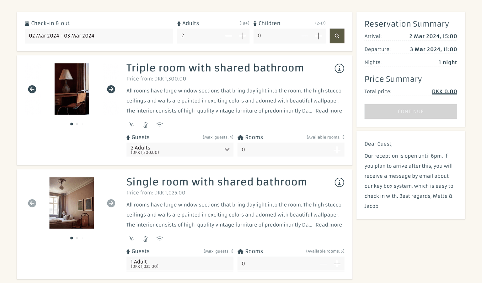This screenshot has height=283, width=482.
Task: Decrease Adults count with minus
Action: point(229,36)
